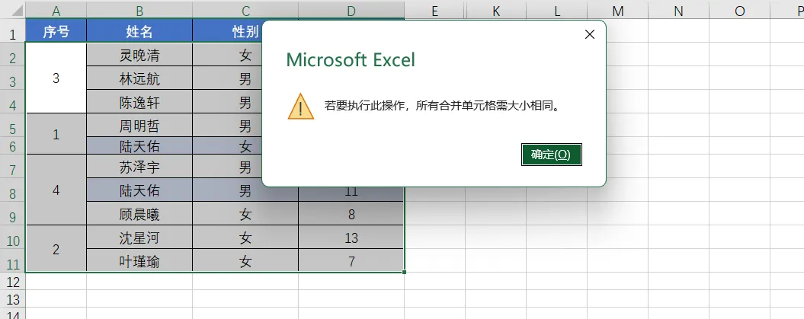Screen dimensions: 804x319
Task: Click the 性别 header cell
Action: click(x=228, y=30)
